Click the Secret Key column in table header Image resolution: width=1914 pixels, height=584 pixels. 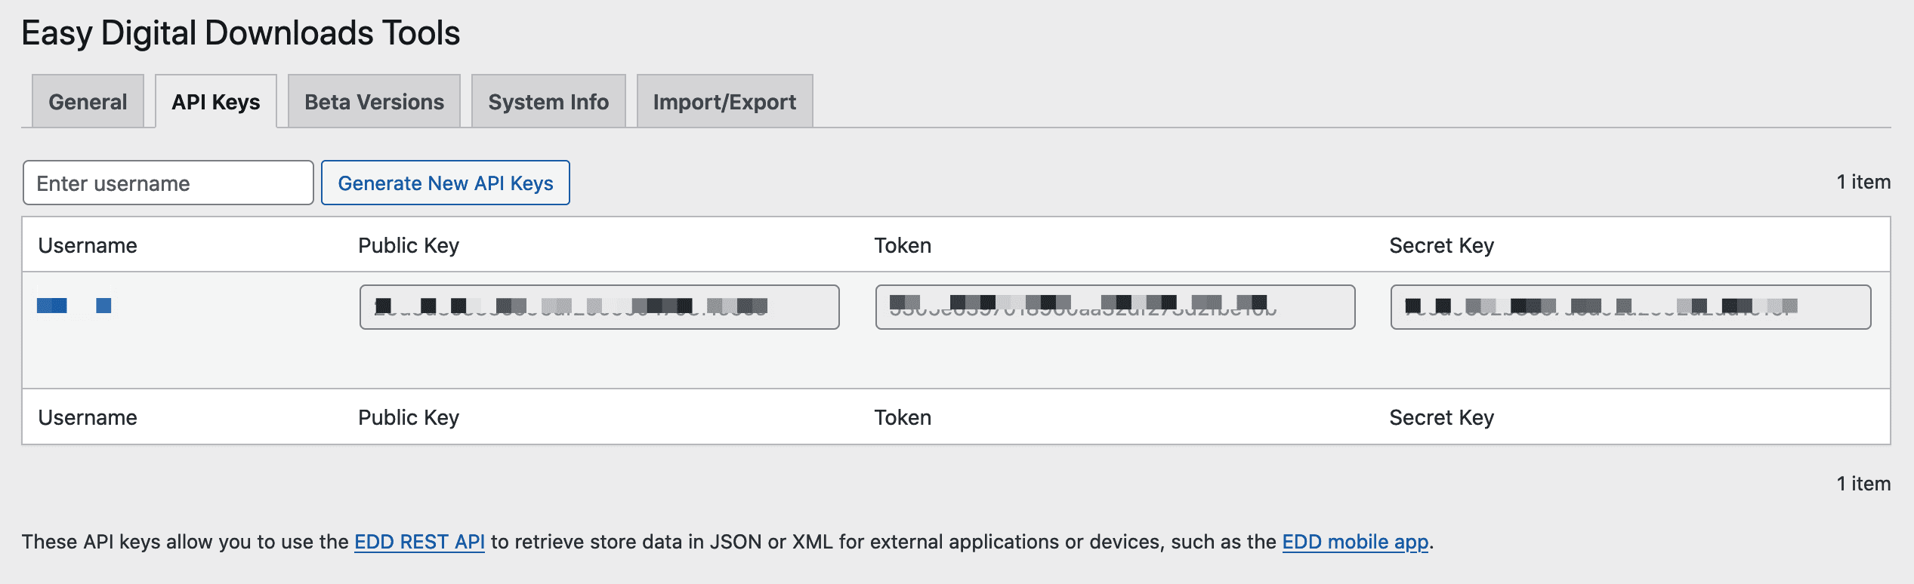coord(1441,245)
